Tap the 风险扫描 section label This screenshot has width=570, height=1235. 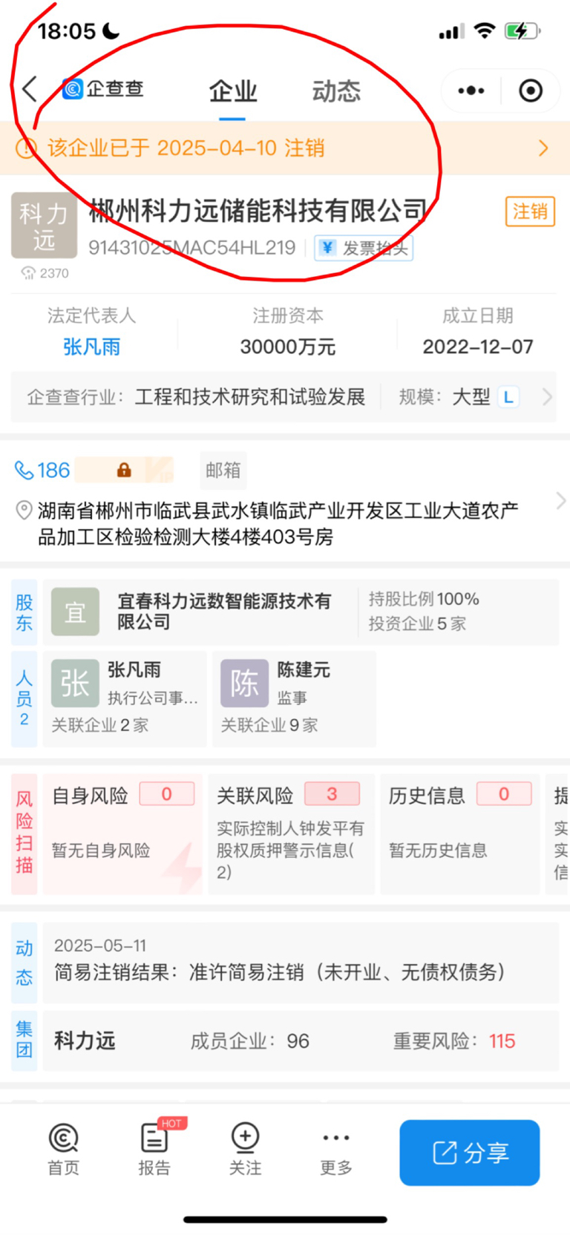[24, 834]
